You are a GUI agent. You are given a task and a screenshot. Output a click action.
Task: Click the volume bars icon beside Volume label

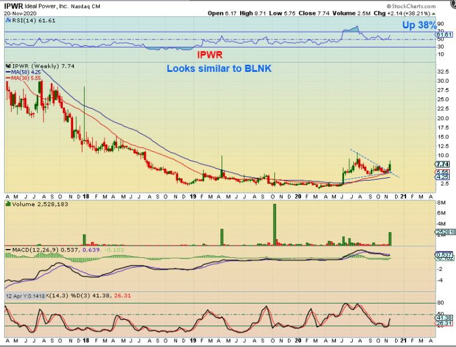(8, 204)
